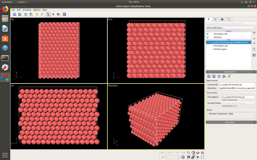Open animation settings clock icon
This screenshot has height=160, width=257.
click(x=183, y=157)
